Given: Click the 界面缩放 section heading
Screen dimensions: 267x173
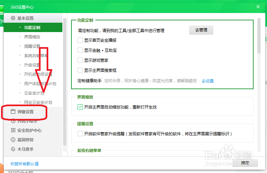Looking at the screenshot, I should click(85, 97).
